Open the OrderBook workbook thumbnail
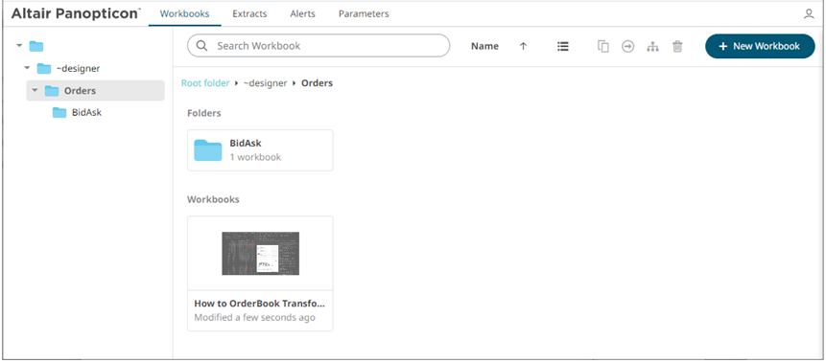Screen dimensions: 826x363 point(260,254)
